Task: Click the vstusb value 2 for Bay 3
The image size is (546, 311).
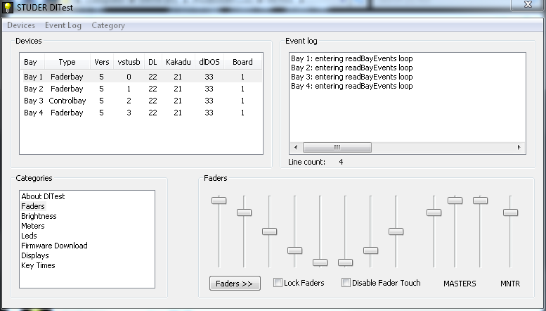Action: pos(129,101)
